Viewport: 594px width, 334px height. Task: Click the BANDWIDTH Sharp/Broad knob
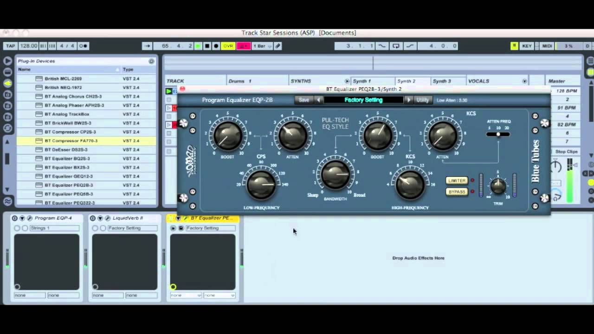(335, 175)
